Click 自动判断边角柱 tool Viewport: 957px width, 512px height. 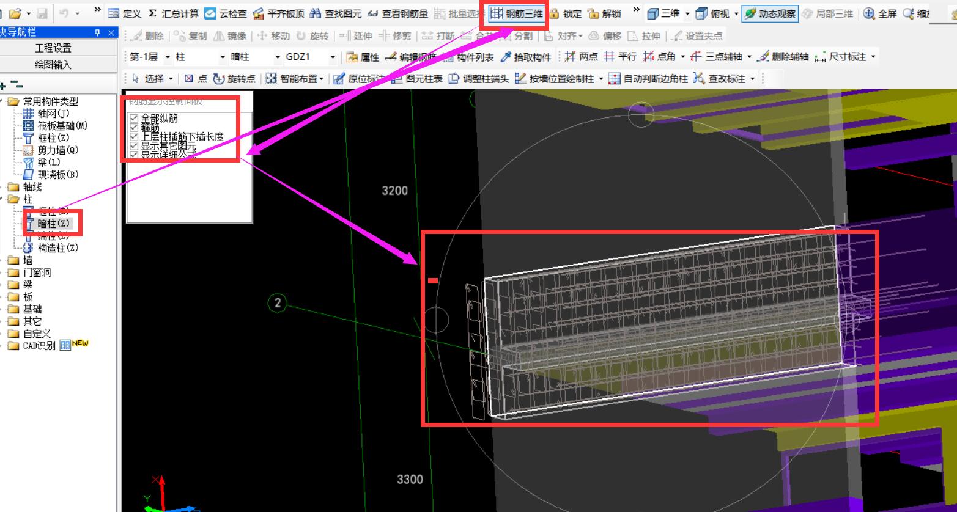click(648, 79)
